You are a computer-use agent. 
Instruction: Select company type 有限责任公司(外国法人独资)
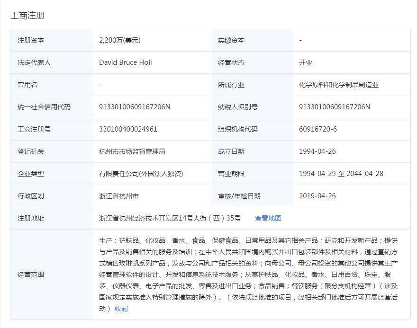(141, 174)
